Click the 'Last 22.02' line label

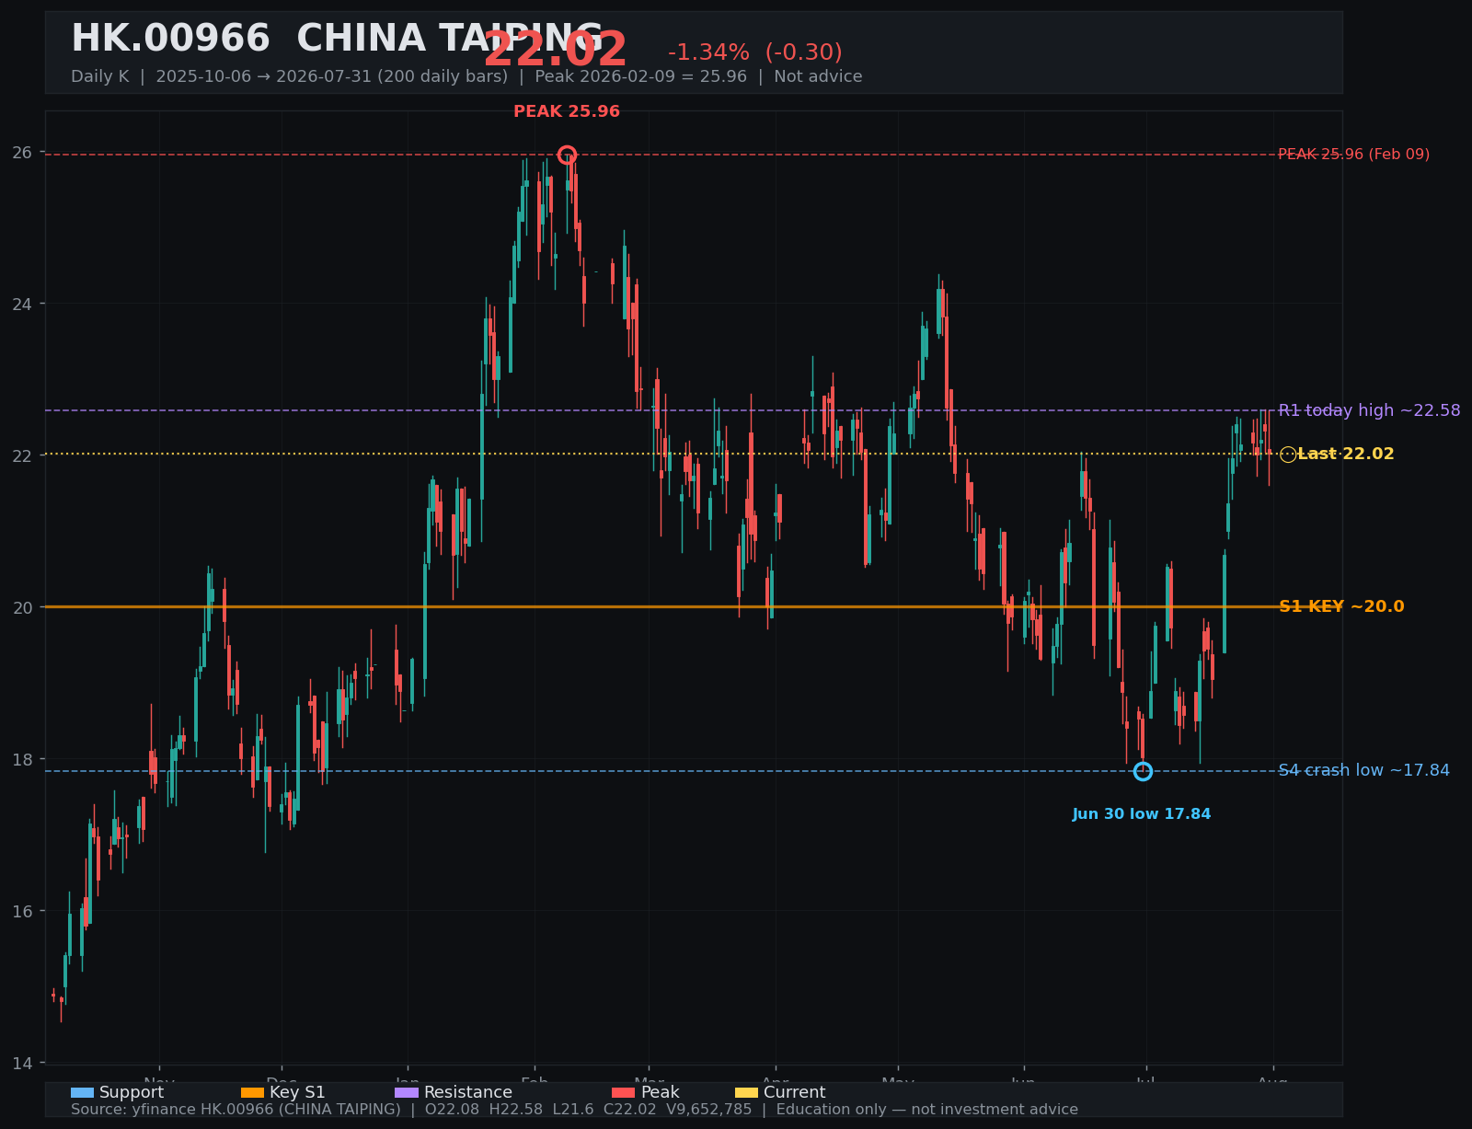pyautogui.click(x=1346, y=455)
